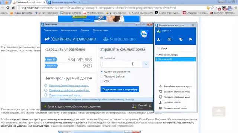Open the Удалённое управление tab
The image size is (238, 133).
[x=70, y=39]
